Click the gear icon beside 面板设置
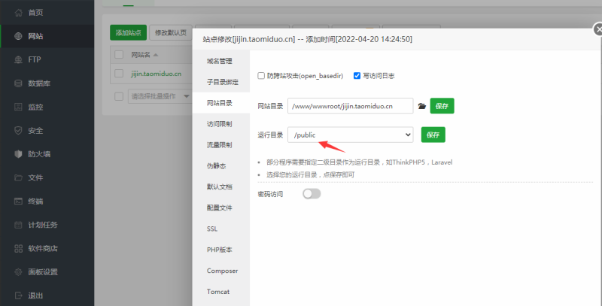The height and width of the screenshot is (306, 602). click(18, 272)
